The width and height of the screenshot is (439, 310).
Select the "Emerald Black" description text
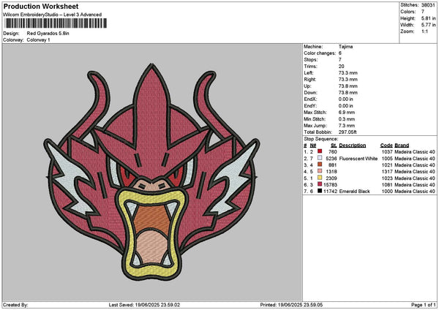(x=354, y=191)
